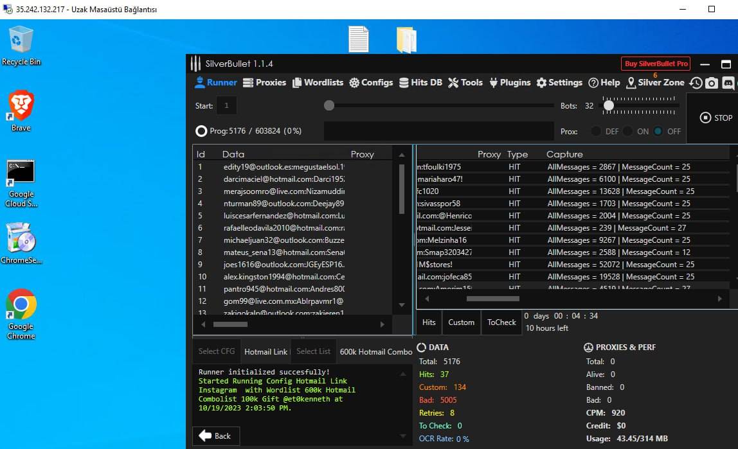Viewport: 738px width, 449px height.
Task: Open the Plugins section
Action: (510, 82)
